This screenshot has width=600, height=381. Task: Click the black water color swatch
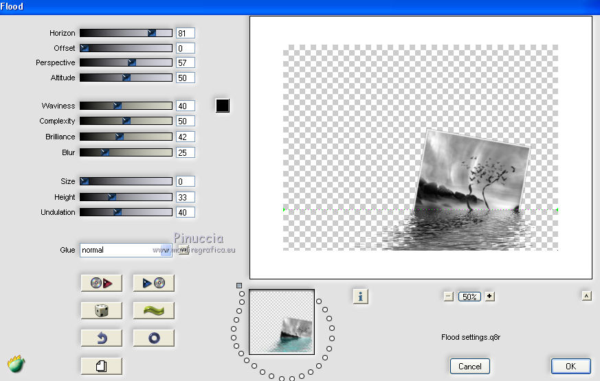[223, 106]
